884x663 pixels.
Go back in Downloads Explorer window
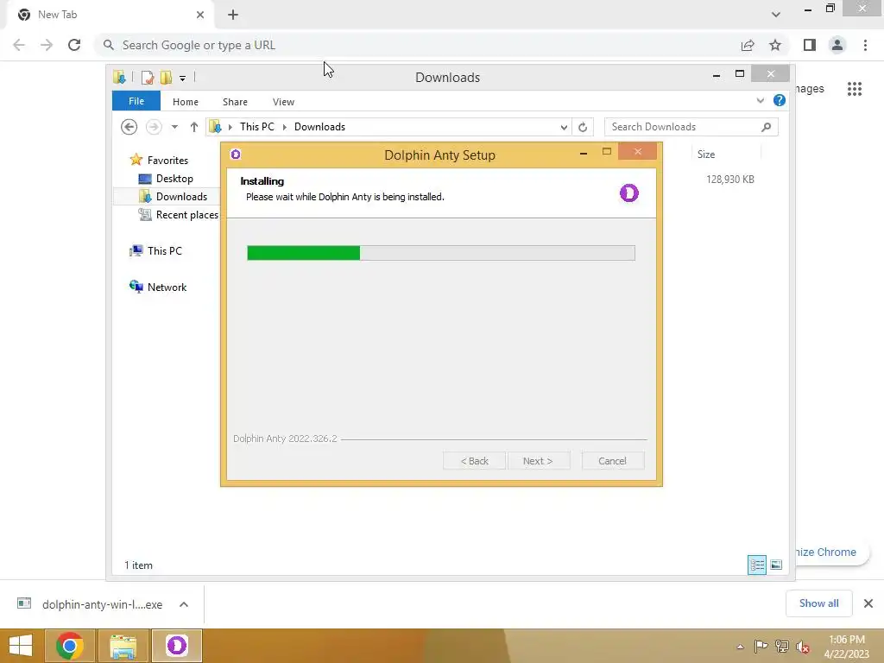(x=129, y=127)
